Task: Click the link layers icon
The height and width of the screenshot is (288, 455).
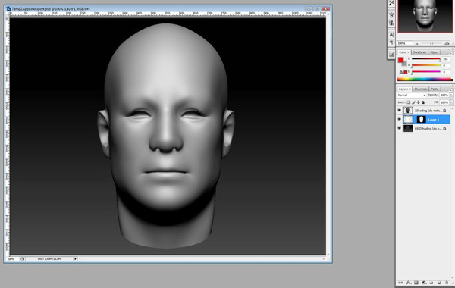Action: pos(400,283)
